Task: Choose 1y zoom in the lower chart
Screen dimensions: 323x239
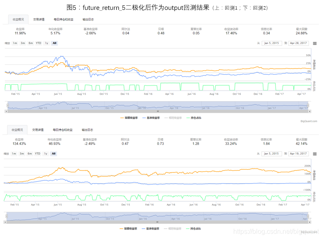Action: coord(46,154)
